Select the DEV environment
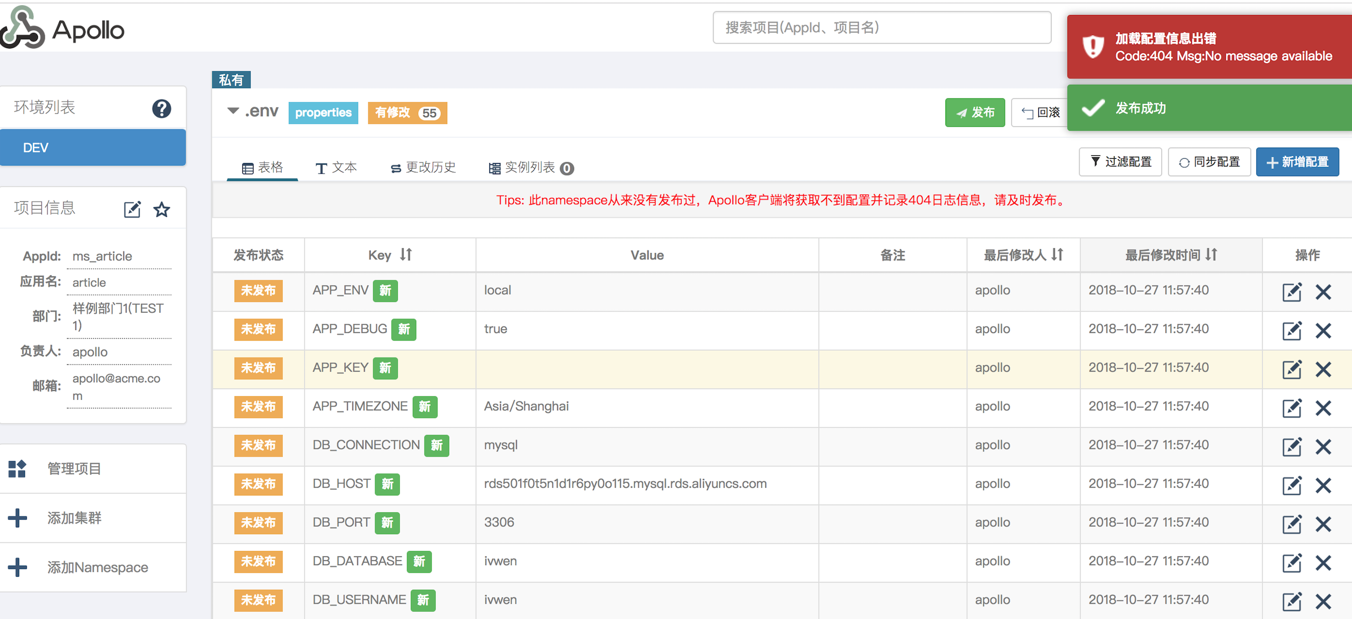Viewport: 1352px width, 619px height. point(93,147)
